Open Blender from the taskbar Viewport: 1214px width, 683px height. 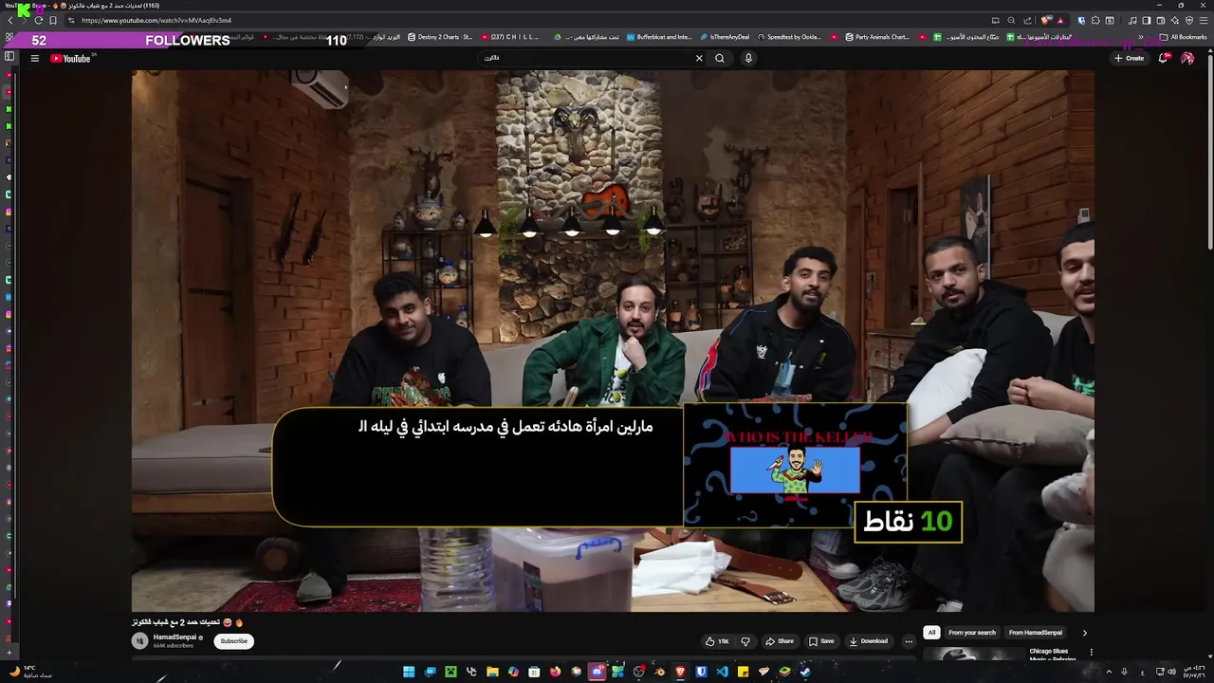659,672
